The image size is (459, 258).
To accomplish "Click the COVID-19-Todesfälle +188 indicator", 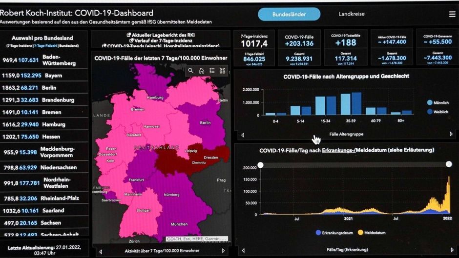I will pyautogui.click(x=346, y=40).
